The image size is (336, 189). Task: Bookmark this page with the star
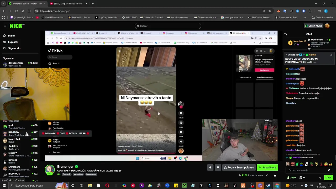point(270,11)
